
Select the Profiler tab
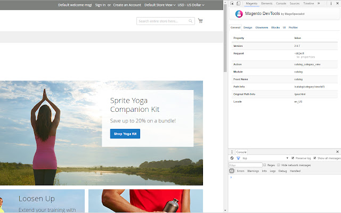[293, 28]
